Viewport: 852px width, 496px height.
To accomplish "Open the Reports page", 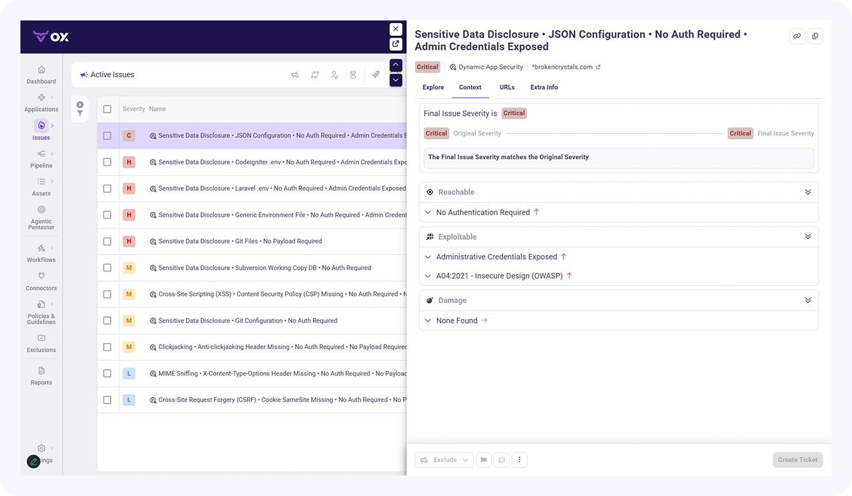I will [x=41, y=376].
